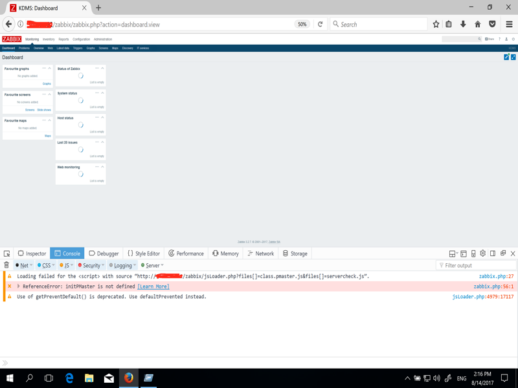Click the Learn More link
518x388 pixels.
(x=153, y=286)
